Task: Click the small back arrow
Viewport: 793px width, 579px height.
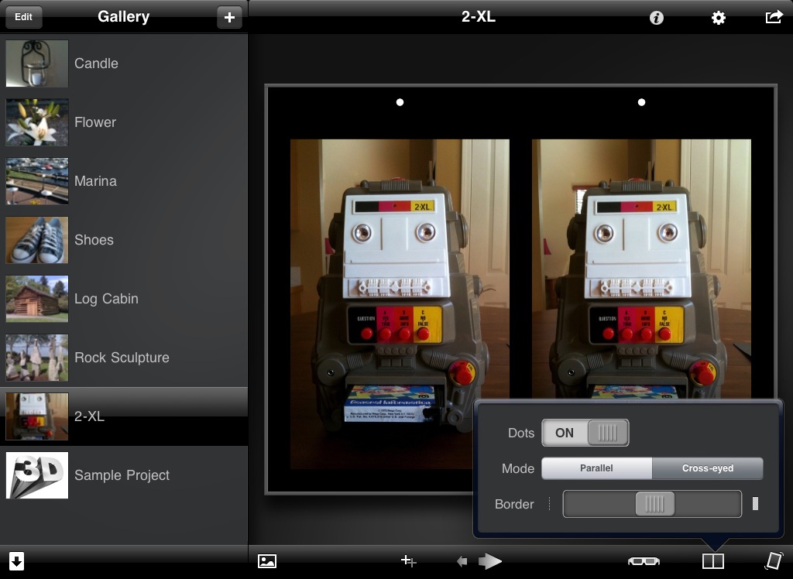Action: click(462, 560)
